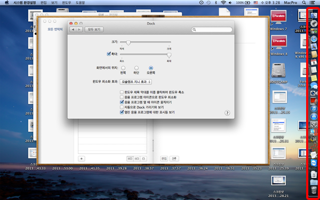Go back in System Preferences toolbar
Viewport: 320px width, 200px height.
click(x=73, y=29)
